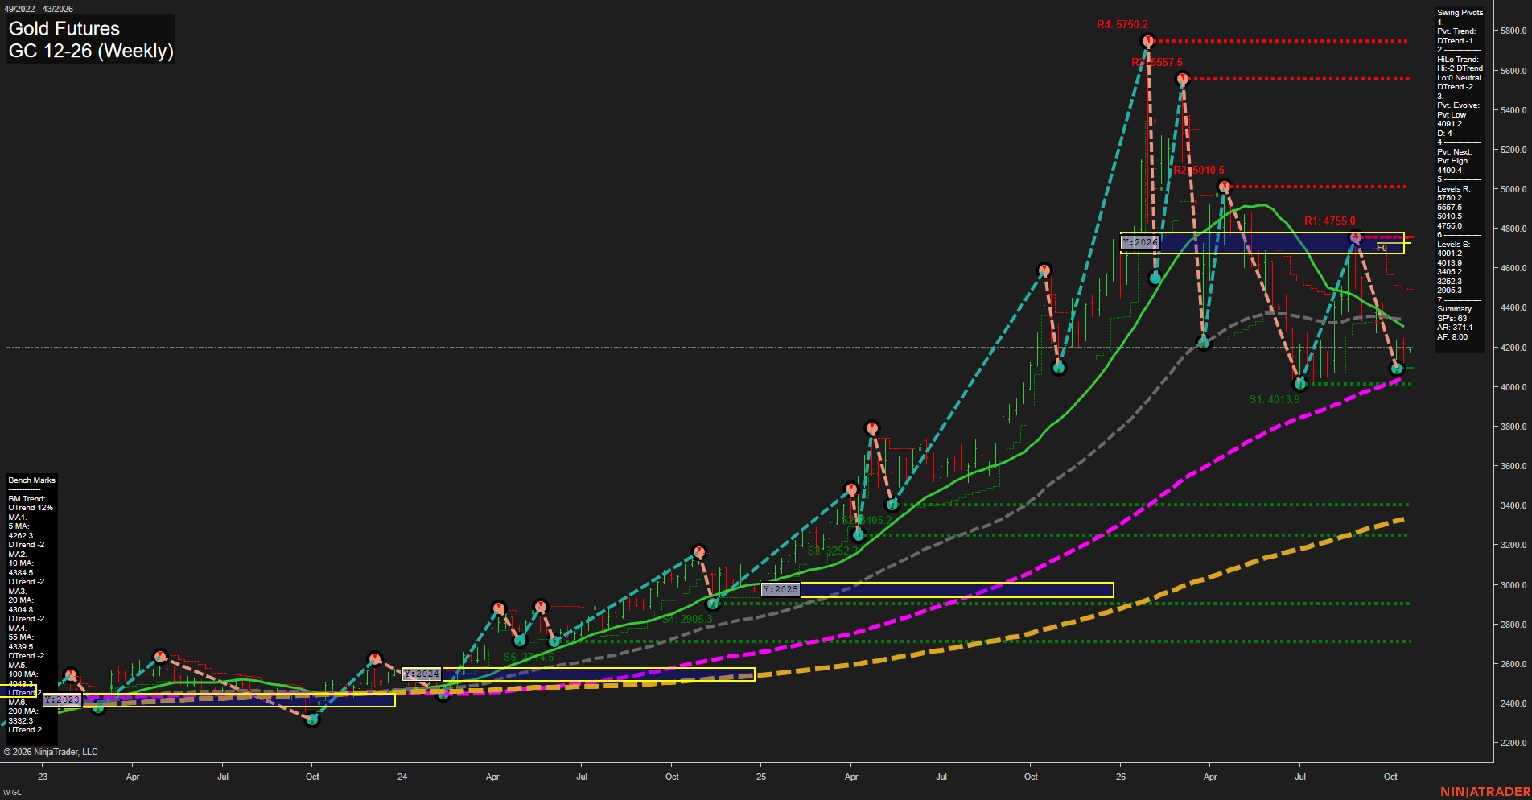
Task: Click the swing high pivot marker at R2 5010.5
Action: (1224, 187)
